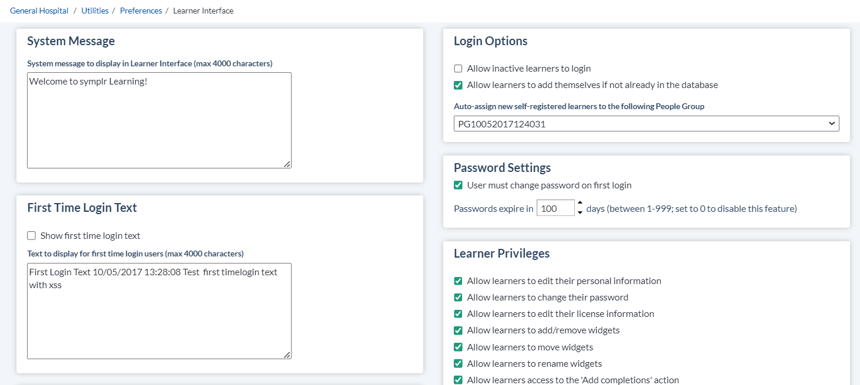This screenshot has width=860, height=385.
Task: Click into the System Message text area
Action: click(x=159, y=120)
